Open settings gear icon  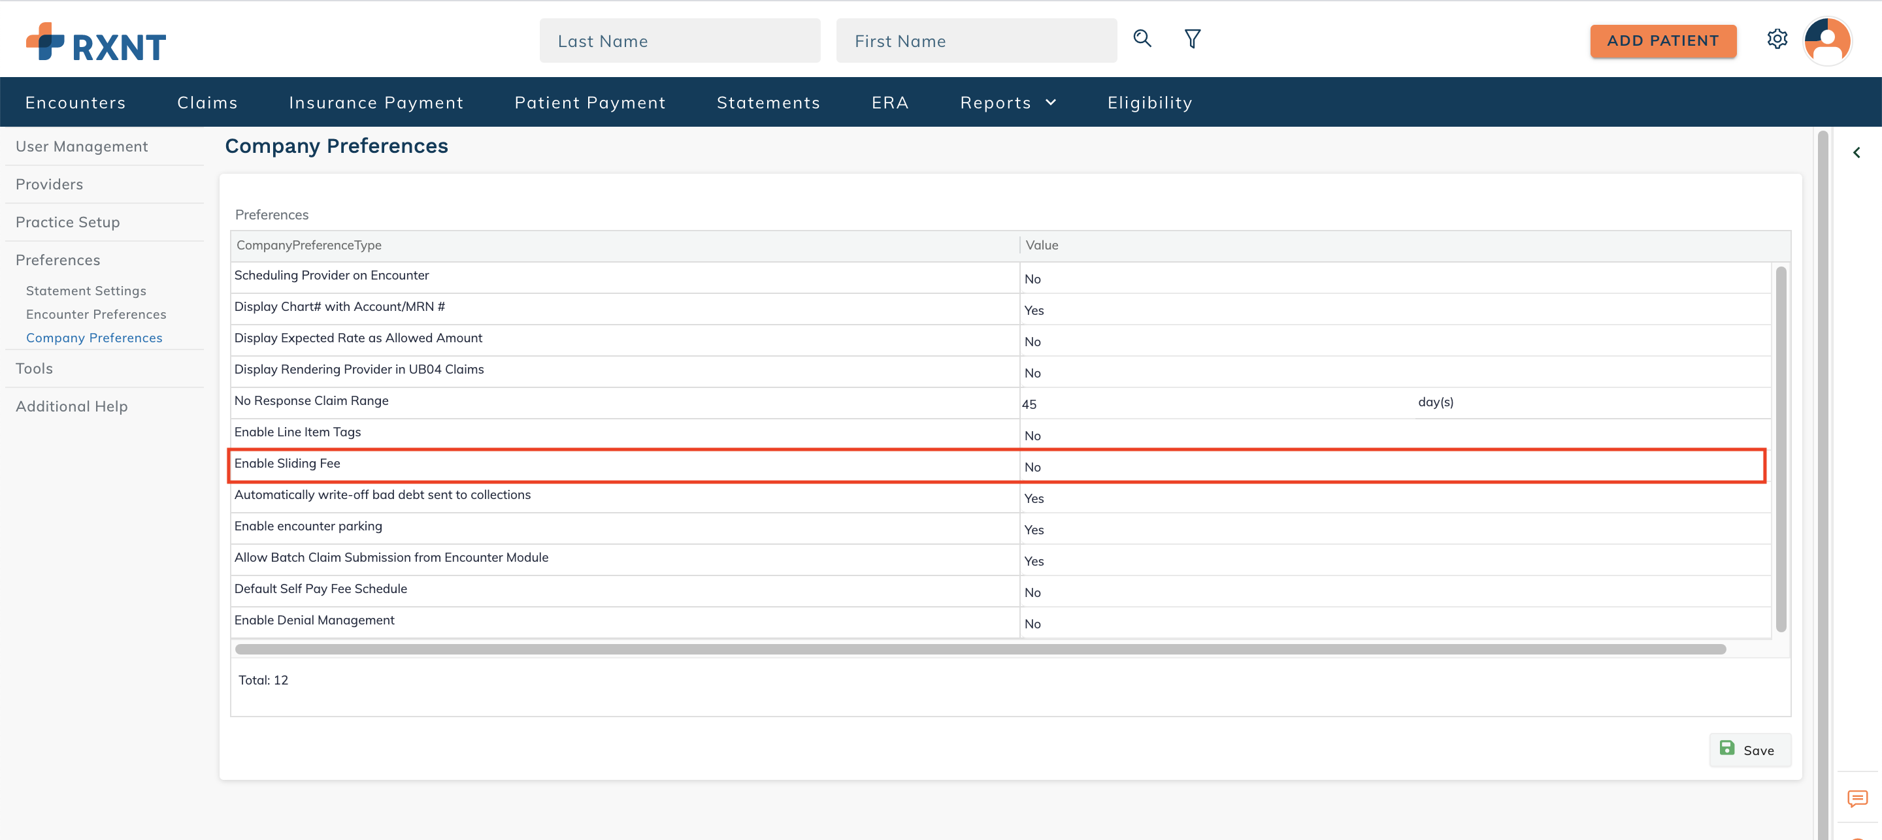click(1777, 39)
